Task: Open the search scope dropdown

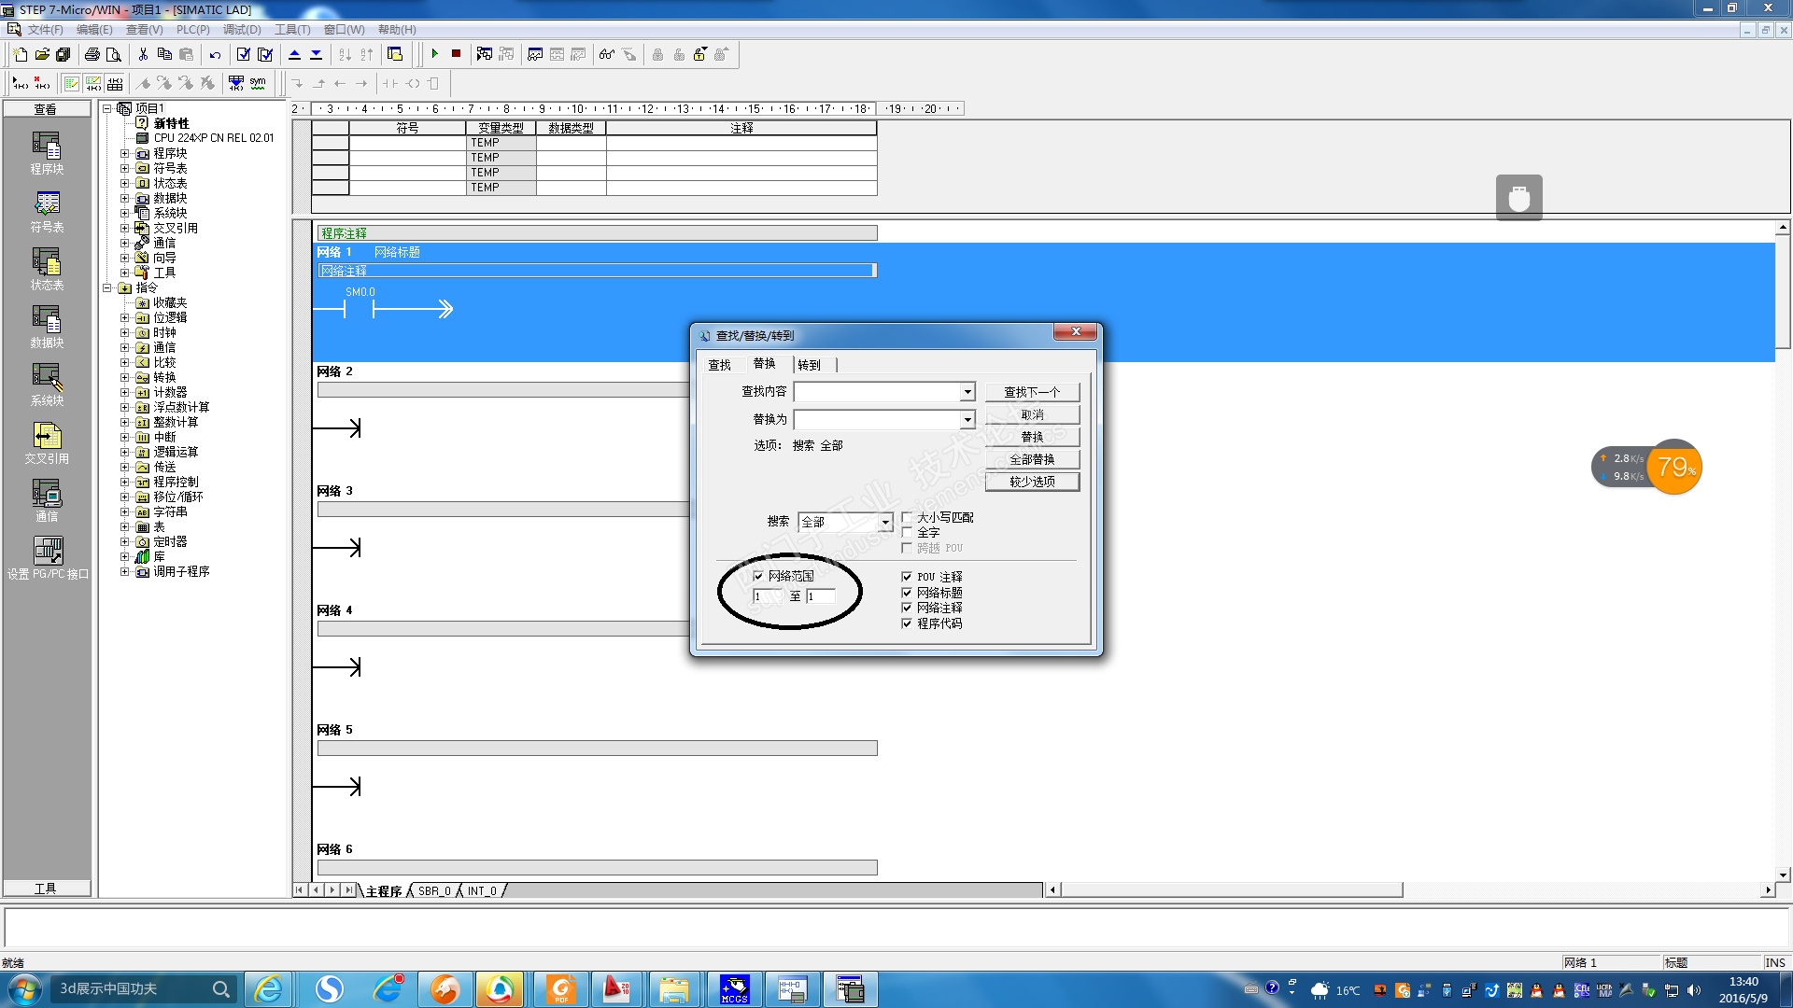Action: coord(884,523)
